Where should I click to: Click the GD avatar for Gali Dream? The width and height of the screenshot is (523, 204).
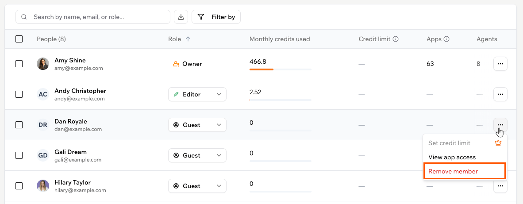click(x=42, y=155)
